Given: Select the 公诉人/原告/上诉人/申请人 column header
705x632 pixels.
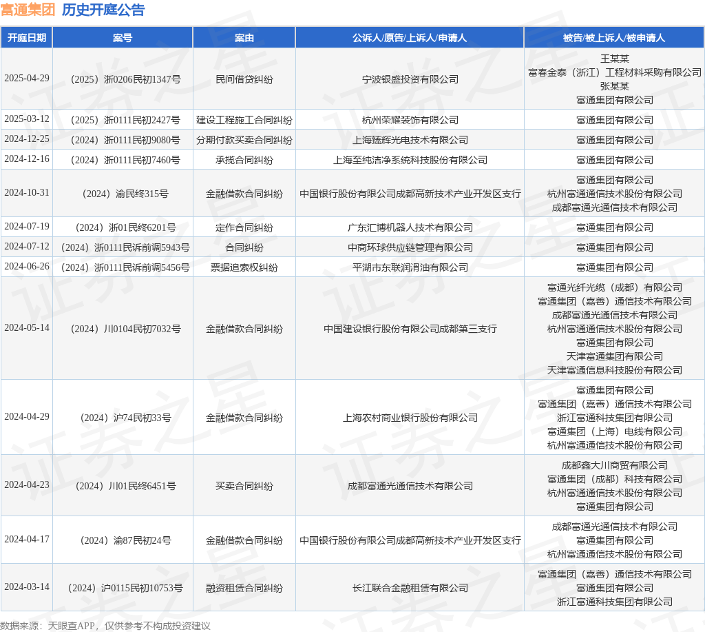Looking at the screenshot, I should [x=410, y=38].
